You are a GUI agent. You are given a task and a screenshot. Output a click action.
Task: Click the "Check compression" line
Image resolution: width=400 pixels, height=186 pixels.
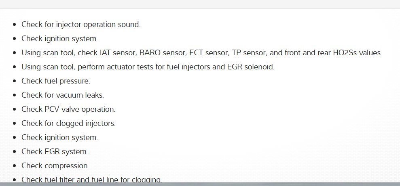point(55,166)
